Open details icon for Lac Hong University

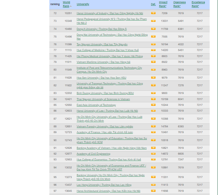[x=153, y=185]
